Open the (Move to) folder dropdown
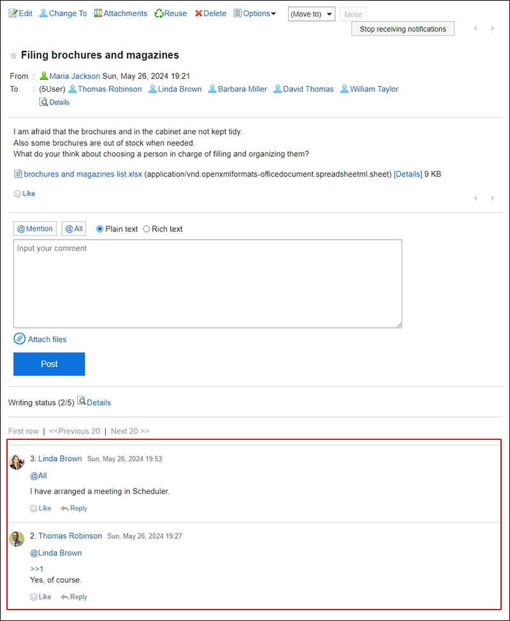 311,14
